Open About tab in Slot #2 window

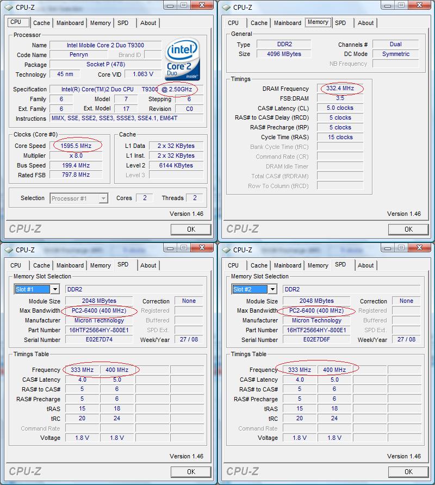366,265
